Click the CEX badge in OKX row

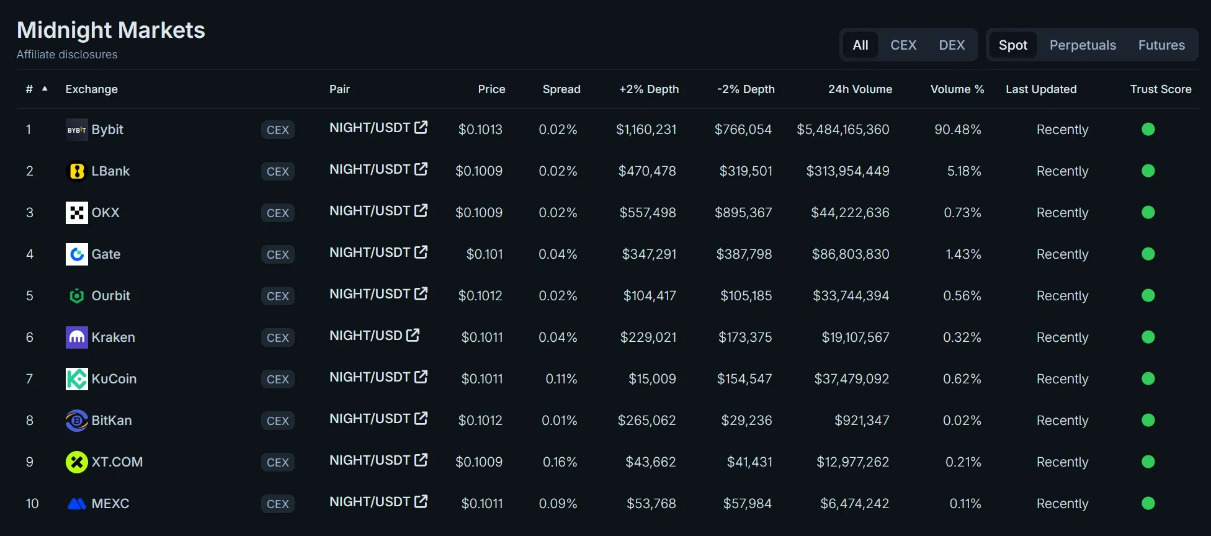click(x=278, y=213)
